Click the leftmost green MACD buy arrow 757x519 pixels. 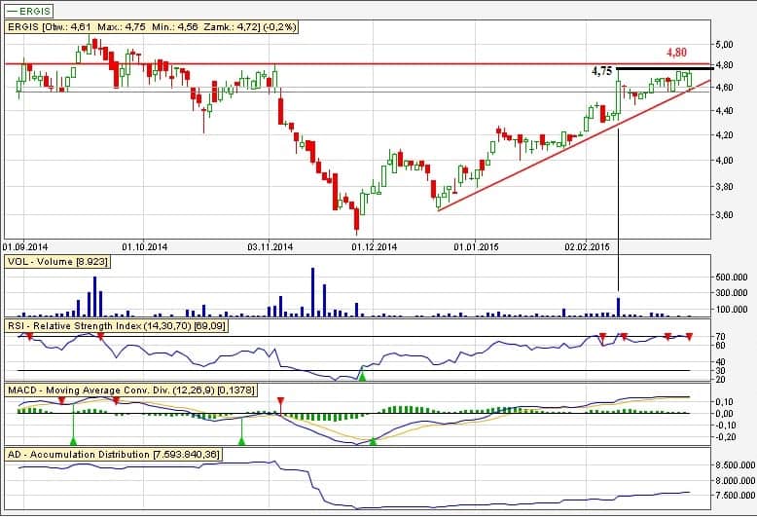[73, 440]
